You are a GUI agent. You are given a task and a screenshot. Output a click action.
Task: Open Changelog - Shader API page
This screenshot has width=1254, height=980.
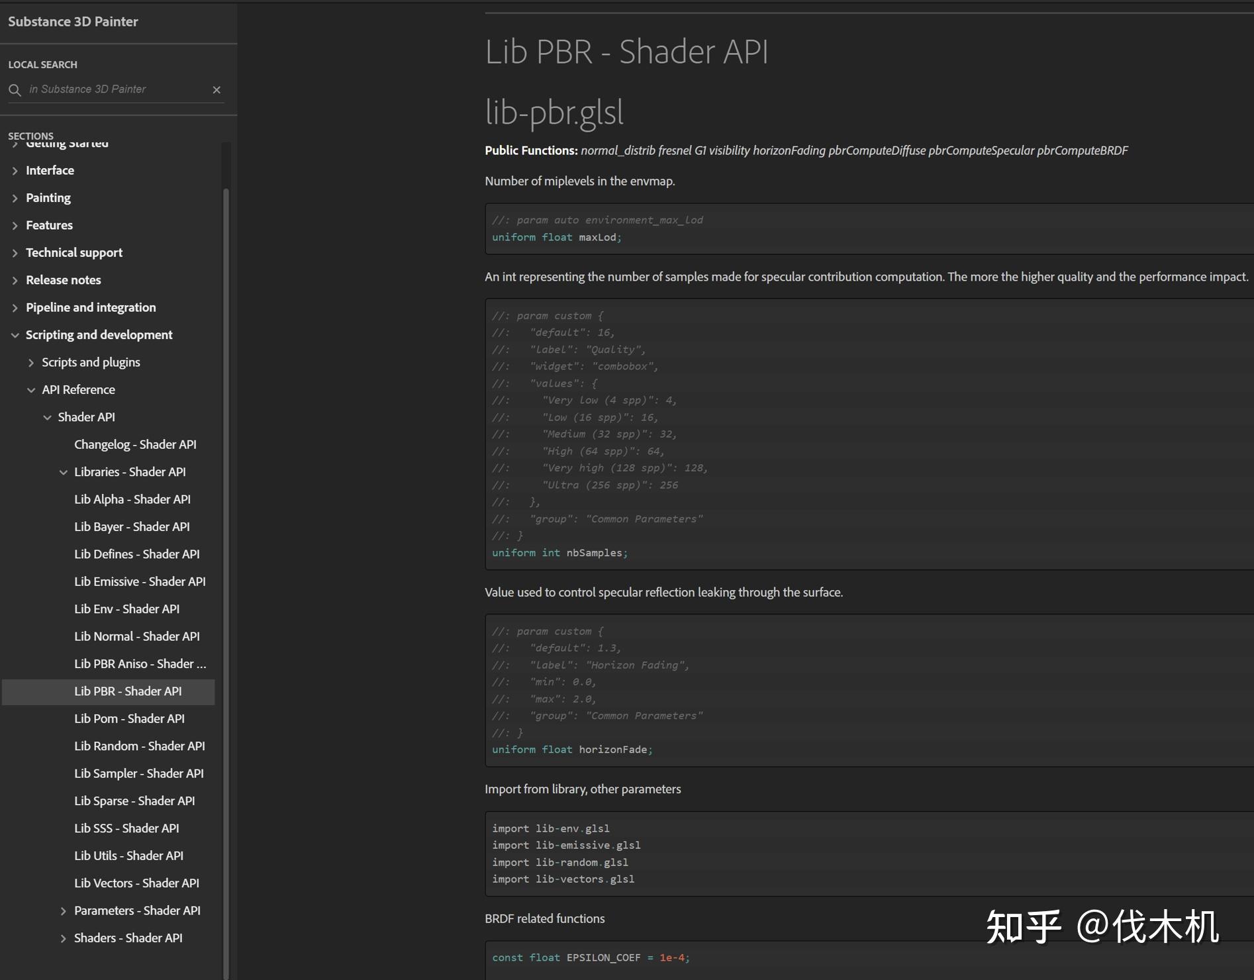pyautogui.click(x=134, y=444)
